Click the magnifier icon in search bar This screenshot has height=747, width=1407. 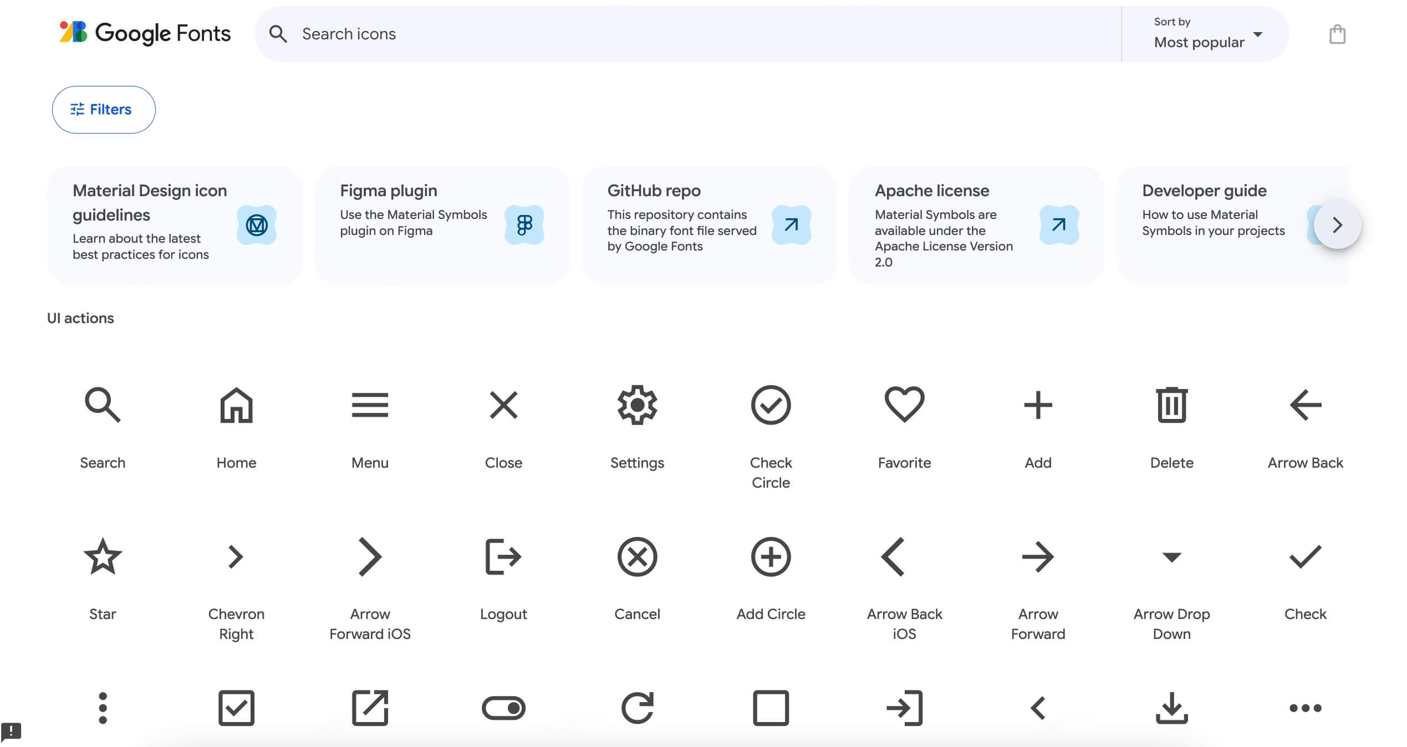tap(278, 34)
